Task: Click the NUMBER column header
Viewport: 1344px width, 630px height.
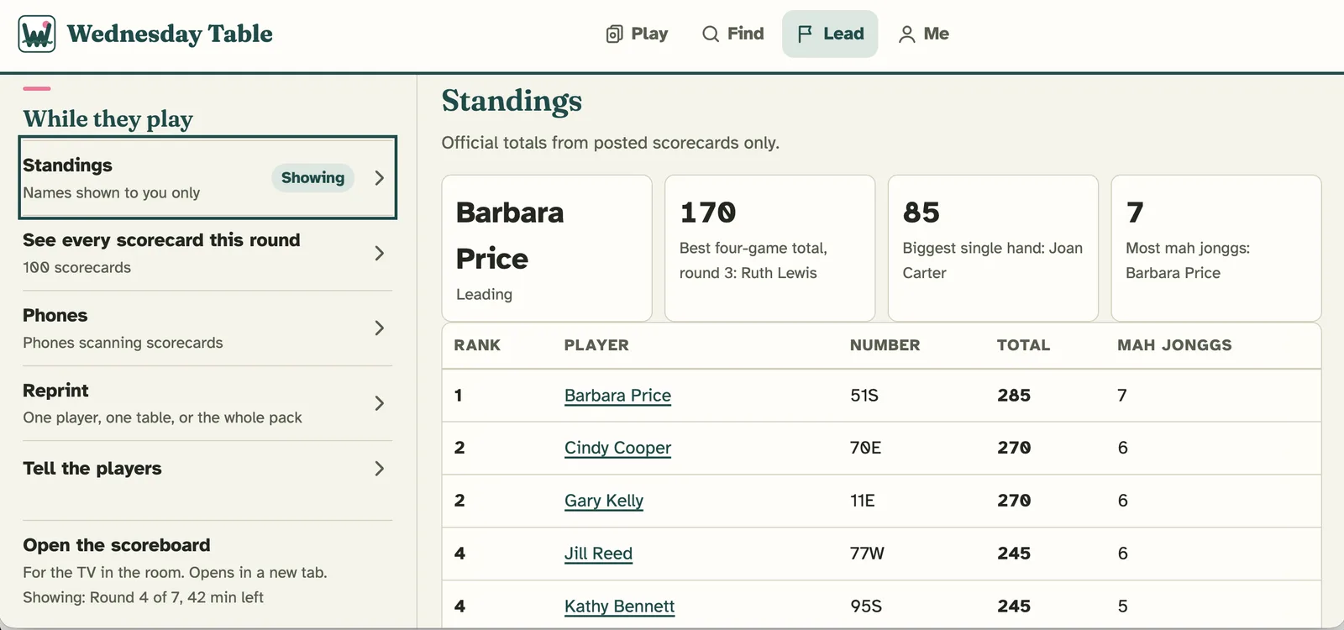Action: pos(885,345)
